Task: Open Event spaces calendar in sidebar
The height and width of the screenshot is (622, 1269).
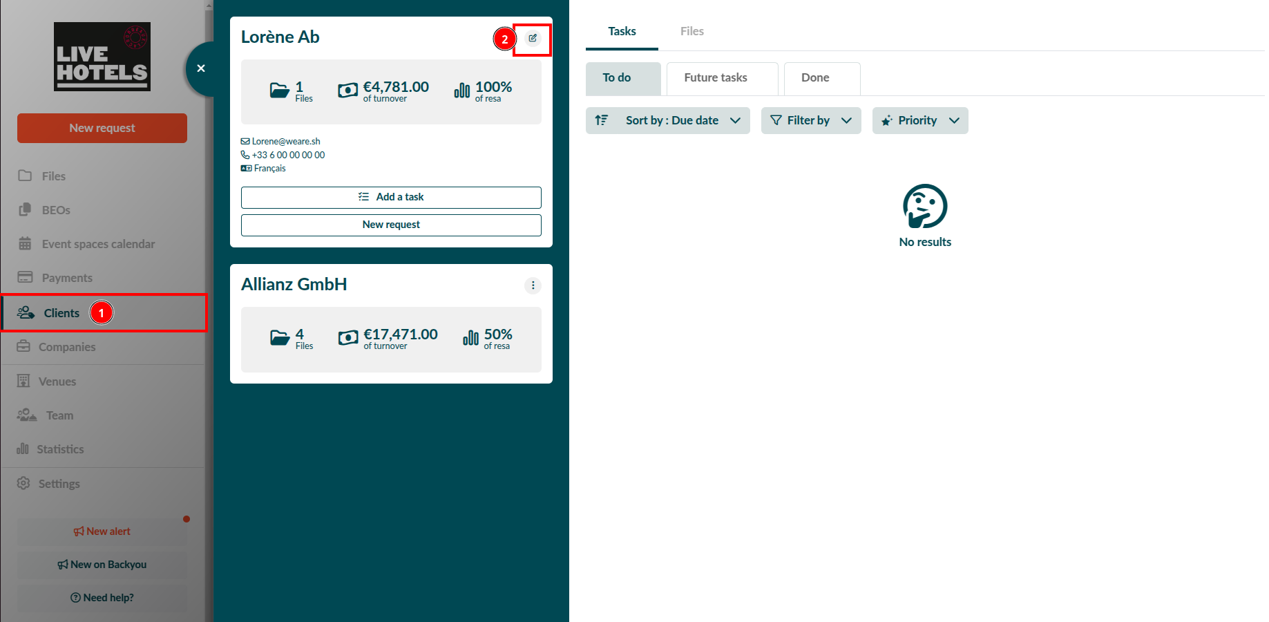Action: click(97, 244)
